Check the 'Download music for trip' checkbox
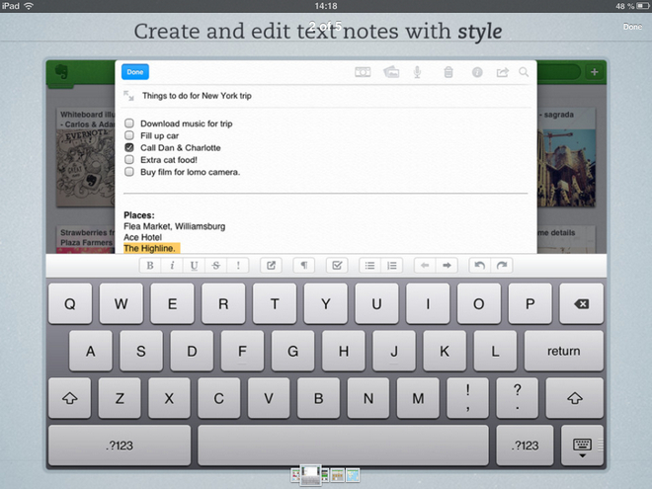Viewport: 652px width, 489px height. pyautogui.click(x=129, y=123)
